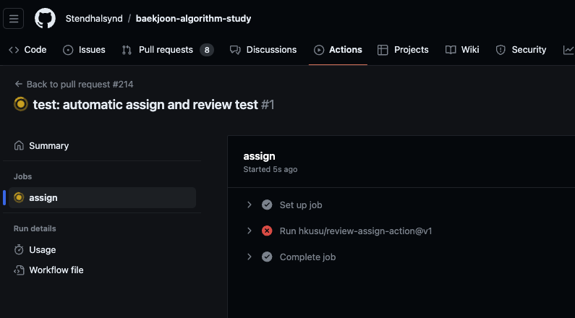Expand the 'Set up job' step chevron

click(x=250, y=205)
